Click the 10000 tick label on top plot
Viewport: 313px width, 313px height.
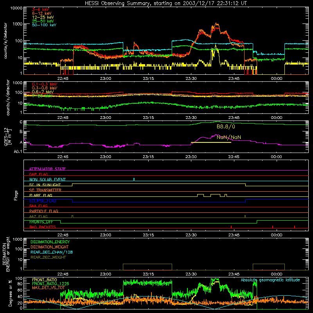coord(16,8)
